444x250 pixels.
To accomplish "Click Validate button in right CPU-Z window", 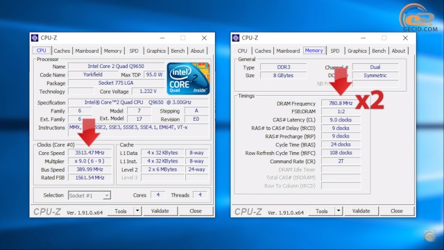I will tap(361, 211).
